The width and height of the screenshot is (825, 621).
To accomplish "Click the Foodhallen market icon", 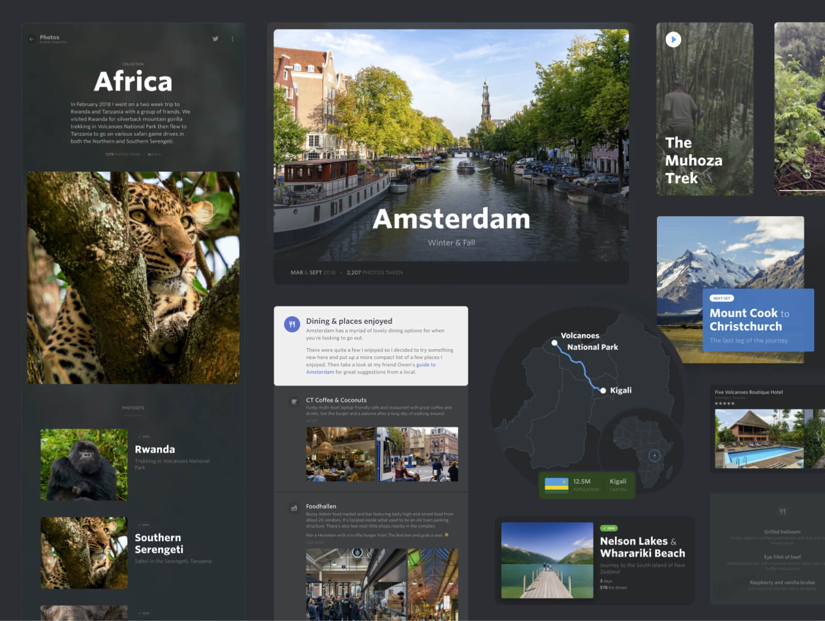I will pyautogui.click(x=294, y=508).
